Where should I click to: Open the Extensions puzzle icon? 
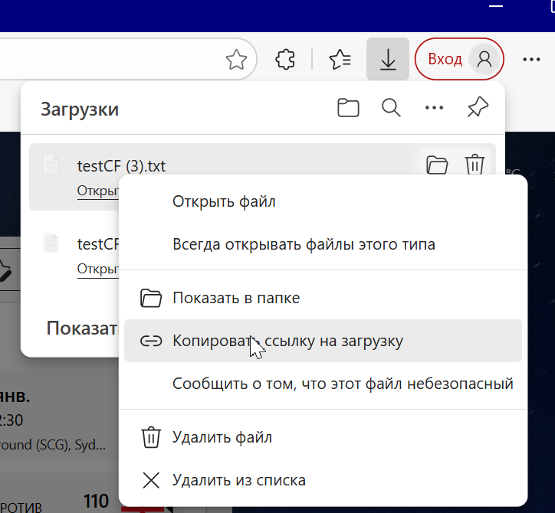click(285, 59)
